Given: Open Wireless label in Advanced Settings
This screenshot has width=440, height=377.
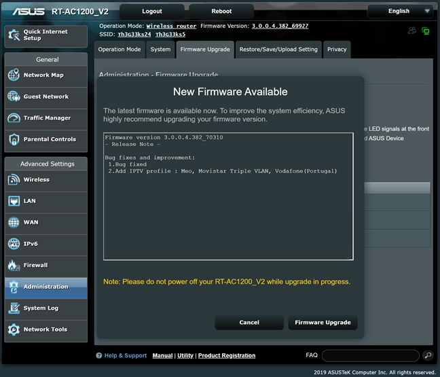Looking at the screenshot, I should pyautogui.click(x=37, y=179).
